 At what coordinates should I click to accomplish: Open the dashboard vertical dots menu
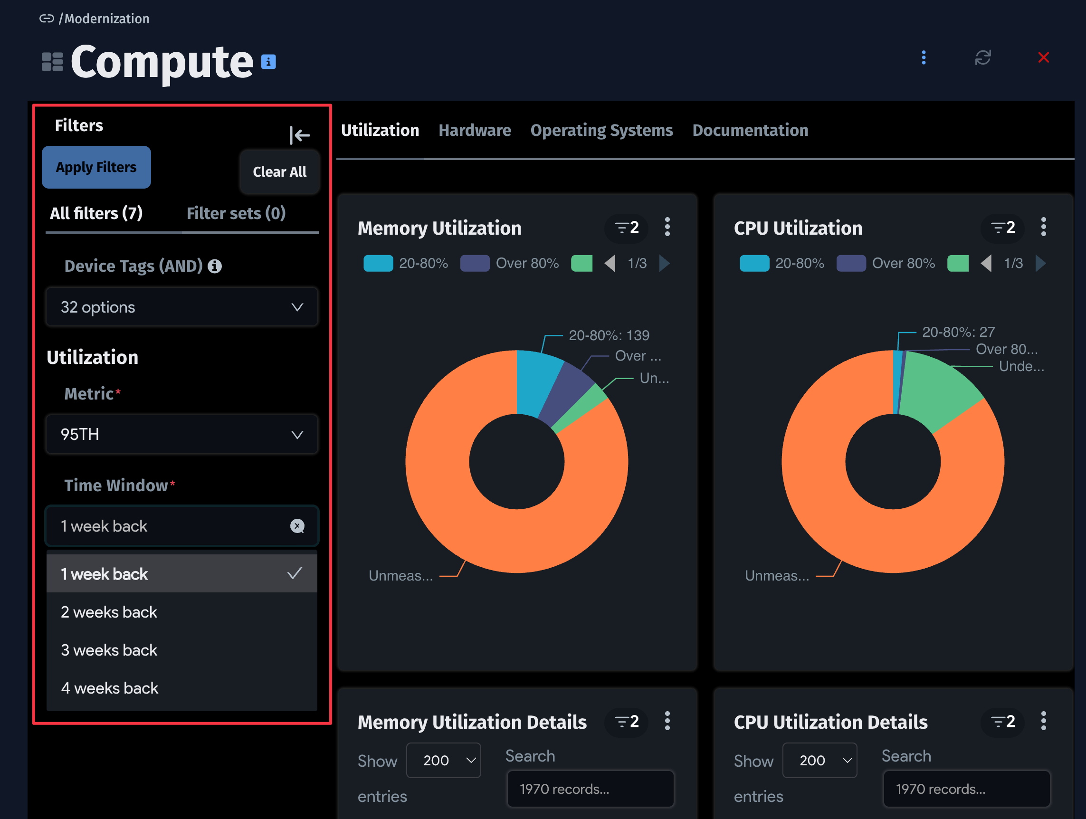click(x=924, y=57)
